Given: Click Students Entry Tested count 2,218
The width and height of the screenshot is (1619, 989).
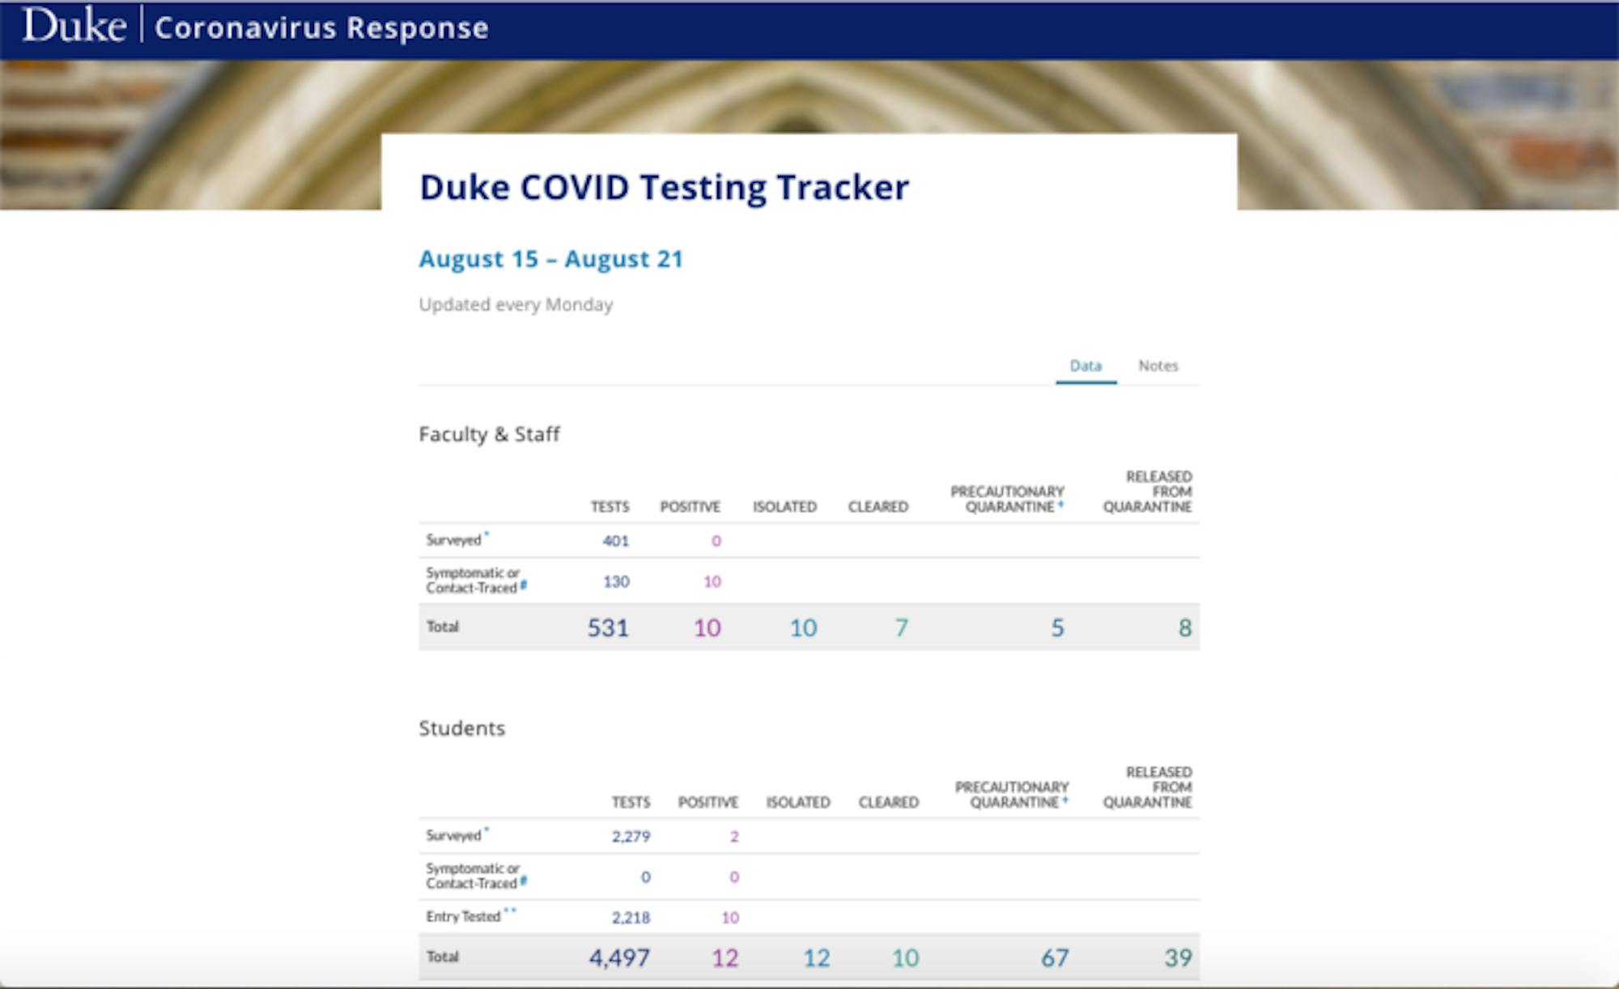Looking at the screenshot, I should click(631, 918).
